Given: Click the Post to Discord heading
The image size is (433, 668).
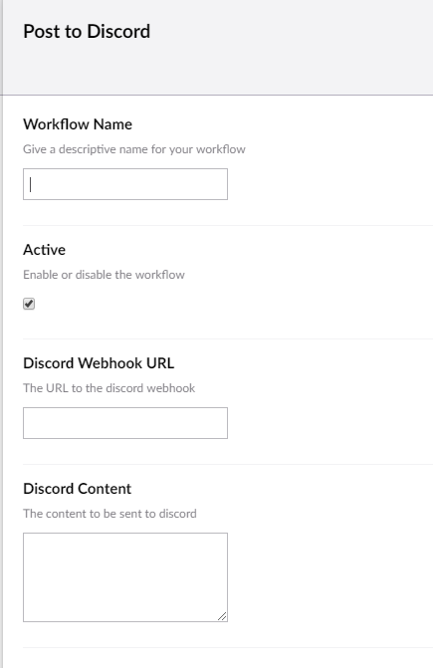Looking at the screenshot, I should pyautogui.click(x=87, y=32).
